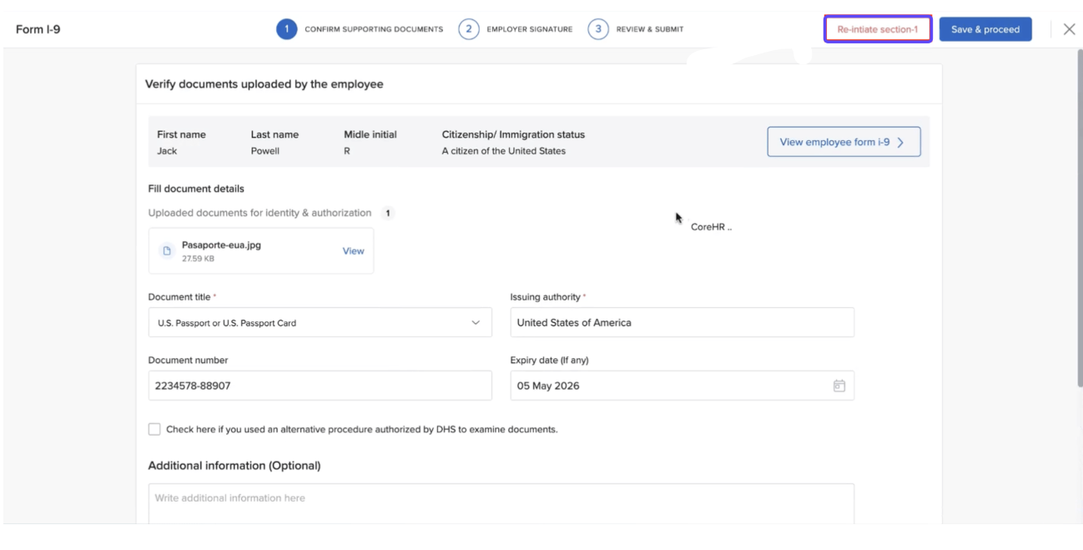The image size is (1083, 550).
Task: Click the step 2 circle indicator
Action: tap(468, 29)
